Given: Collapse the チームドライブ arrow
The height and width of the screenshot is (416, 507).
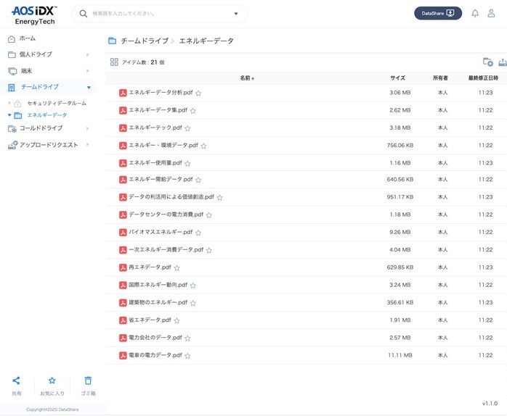Looking at the screenshot, I should (89, 87).
